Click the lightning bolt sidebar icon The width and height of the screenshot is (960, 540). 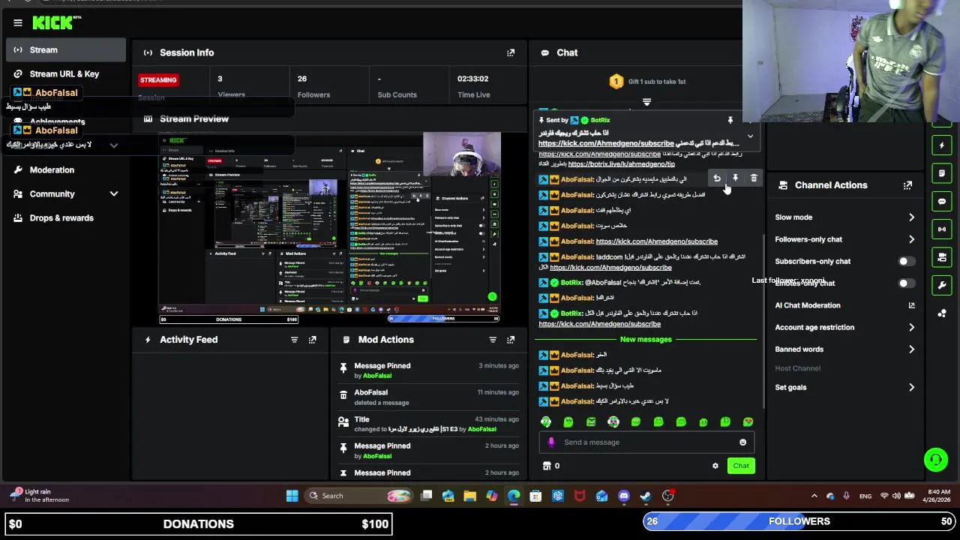(942, 145)
